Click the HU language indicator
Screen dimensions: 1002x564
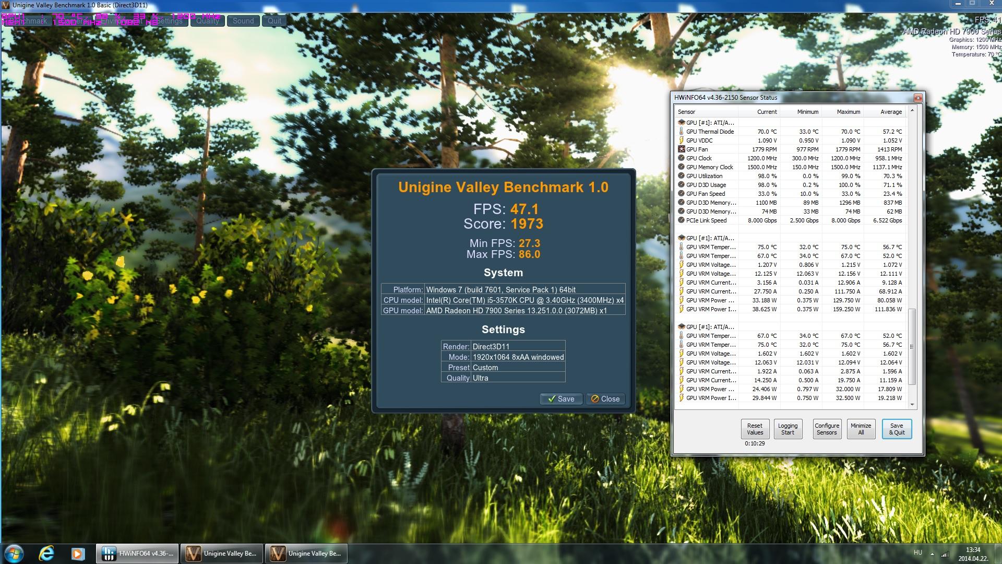pos(918,553)
